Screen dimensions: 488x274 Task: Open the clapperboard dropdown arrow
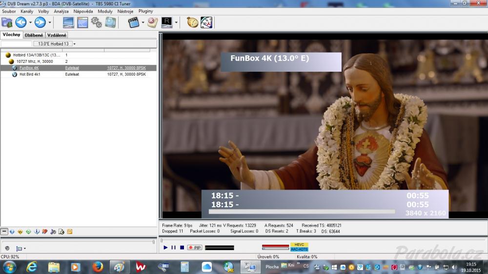coord(143,22)
